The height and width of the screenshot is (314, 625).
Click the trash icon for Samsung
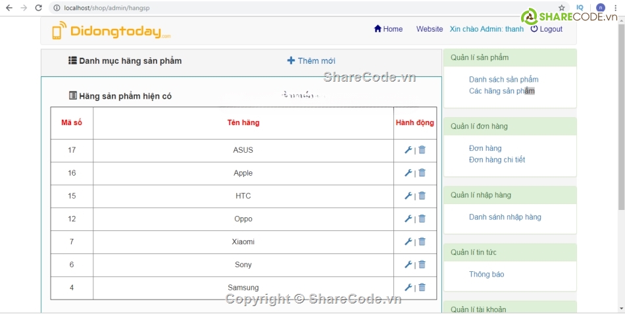(422, 287)
